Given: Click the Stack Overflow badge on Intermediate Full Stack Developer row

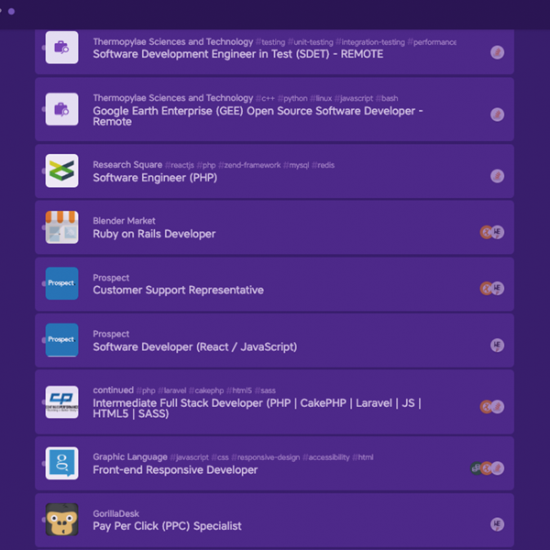Looking at the screenshot, I should (x=498, y=407).
